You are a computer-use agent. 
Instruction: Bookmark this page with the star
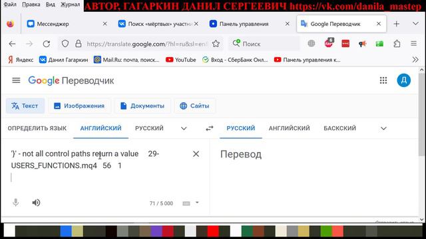[x=216, y=44]
